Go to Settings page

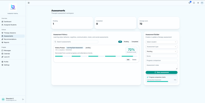tap(13, 65)
